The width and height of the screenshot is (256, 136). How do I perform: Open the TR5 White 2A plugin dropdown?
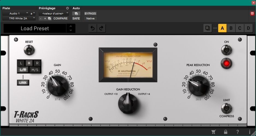[19, 19]
